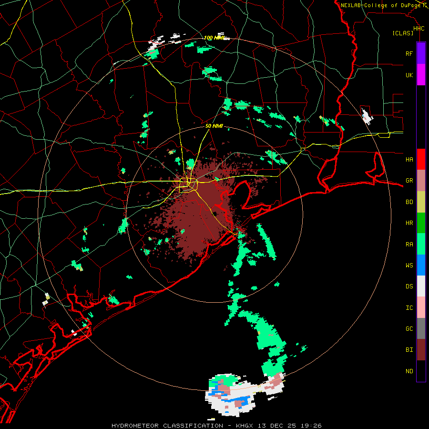Screen dimensions: 429x429
Task: Click the HHC product label
Action: [419, 29]
